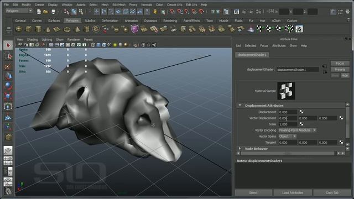Click the purple cube shelf icon

[134, 29]
